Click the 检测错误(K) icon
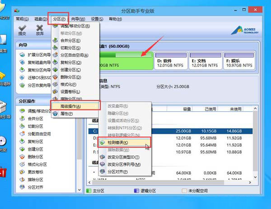271x209 pixels. click(103, 142)
